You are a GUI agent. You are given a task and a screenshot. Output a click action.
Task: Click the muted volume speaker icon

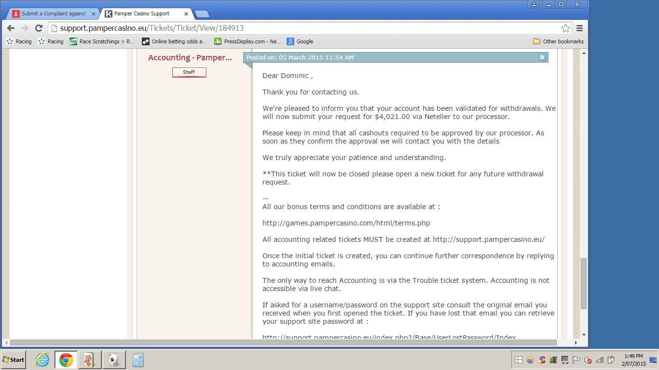[588, 360]
